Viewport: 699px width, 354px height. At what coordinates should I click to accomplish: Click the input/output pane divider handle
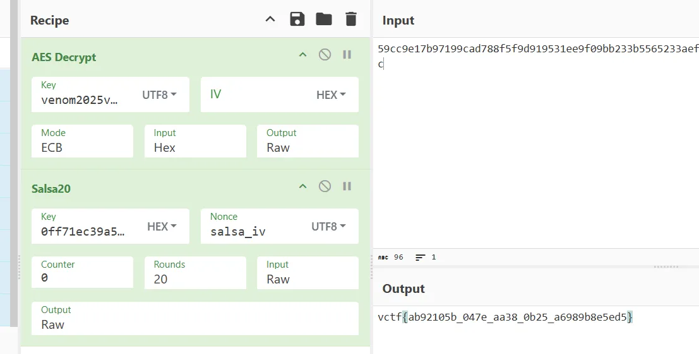[666, 266]
